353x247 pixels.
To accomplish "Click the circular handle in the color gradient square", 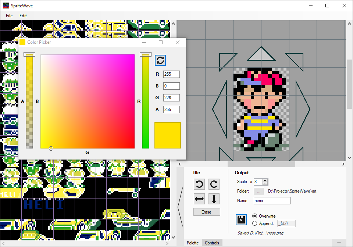I will click(51, 148).
